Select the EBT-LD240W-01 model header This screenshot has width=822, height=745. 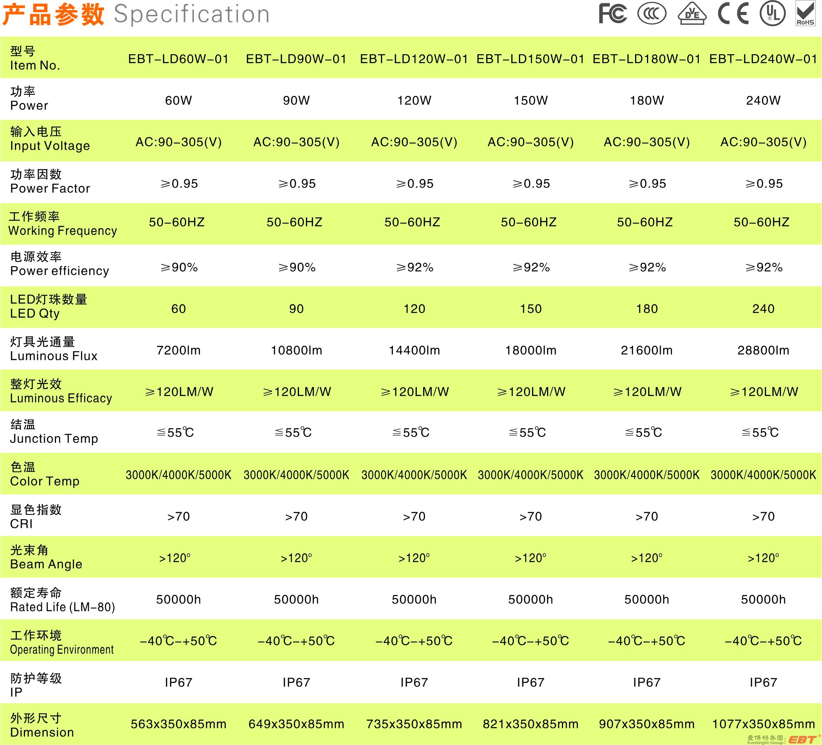point(763,59)
